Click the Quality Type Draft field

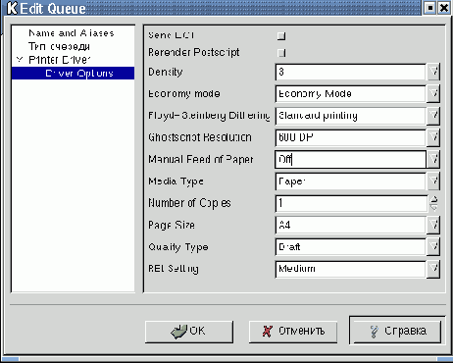(350, 247)
